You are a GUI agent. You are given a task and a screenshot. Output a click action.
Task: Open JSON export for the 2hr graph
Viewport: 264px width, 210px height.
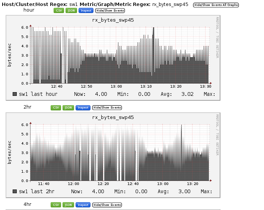point(68,107)
